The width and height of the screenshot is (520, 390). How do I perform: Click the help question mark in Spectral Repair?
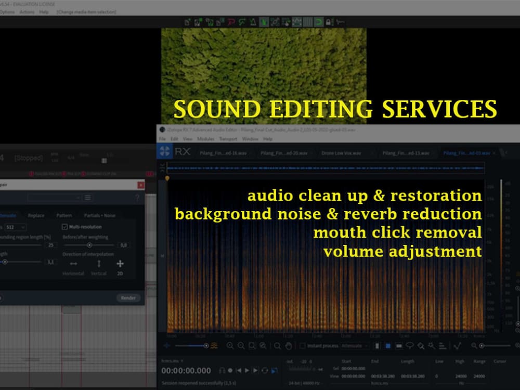pos(137,198)
